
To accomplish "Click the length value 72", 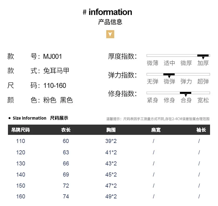I will (x=66, y=186).
